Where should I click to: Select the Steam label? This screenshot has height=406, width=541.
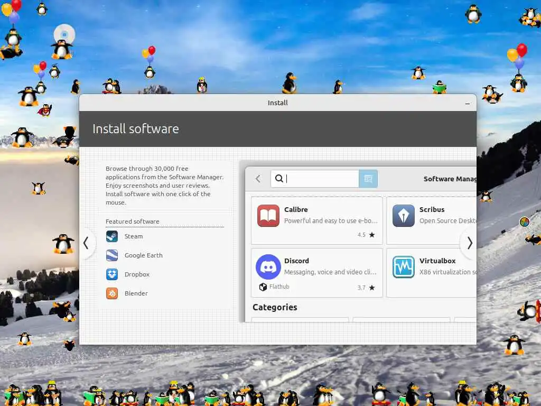point(134,236)
